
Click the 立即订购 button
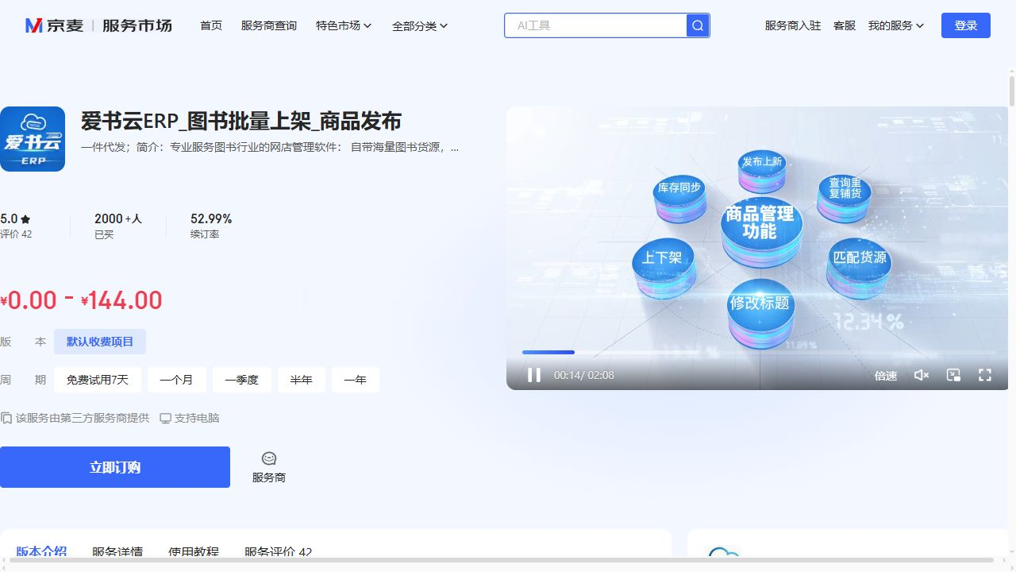click(x=115, y=467)
